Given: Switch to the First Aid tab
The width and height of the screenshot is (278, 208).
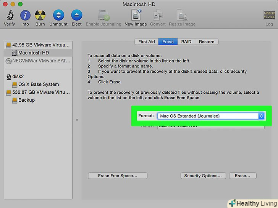Looking at the screenshot, I should point(147,42).
